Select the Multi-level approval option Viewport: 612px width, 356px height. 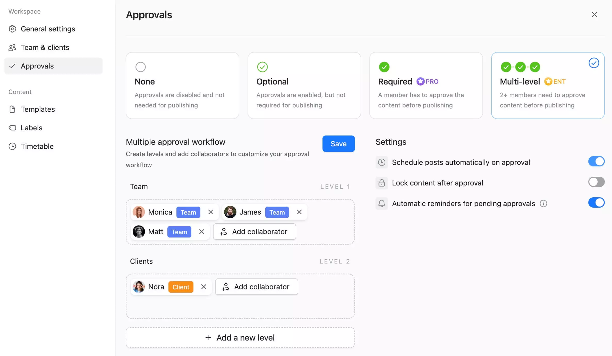548,86
